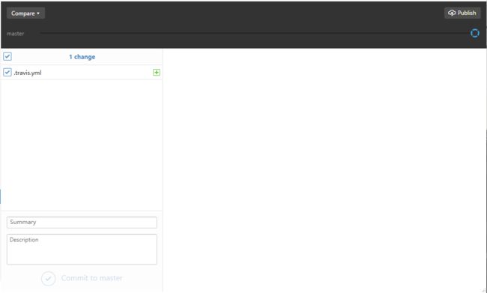Uncheck the .travis.yml file checkbox
Image resolution: width=487 pixels, height=293 pixels.
click(x=7, y=73)
